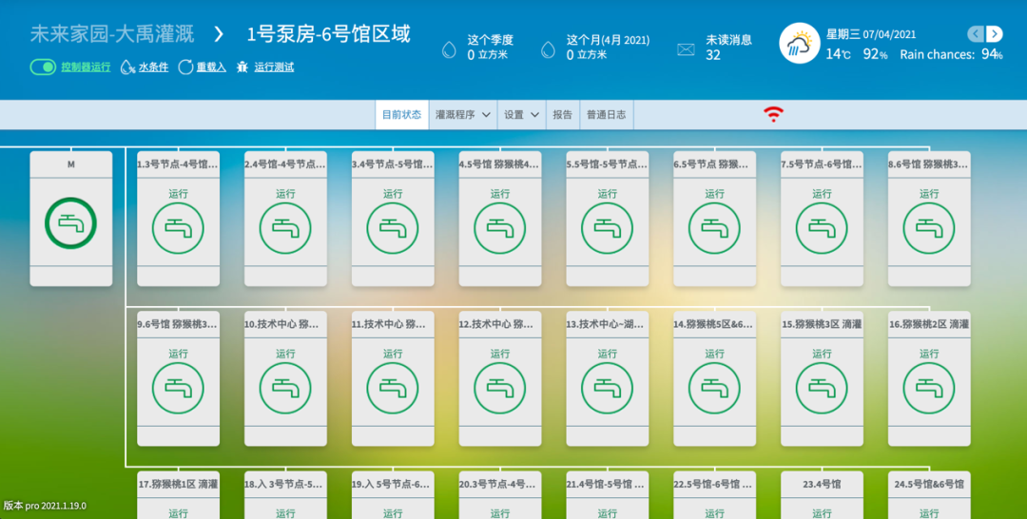Viewport: 1027px width, 519px height.
Task: Click faucet icon of valve 1.3号节点-4号馆
Action: point(178,228)
